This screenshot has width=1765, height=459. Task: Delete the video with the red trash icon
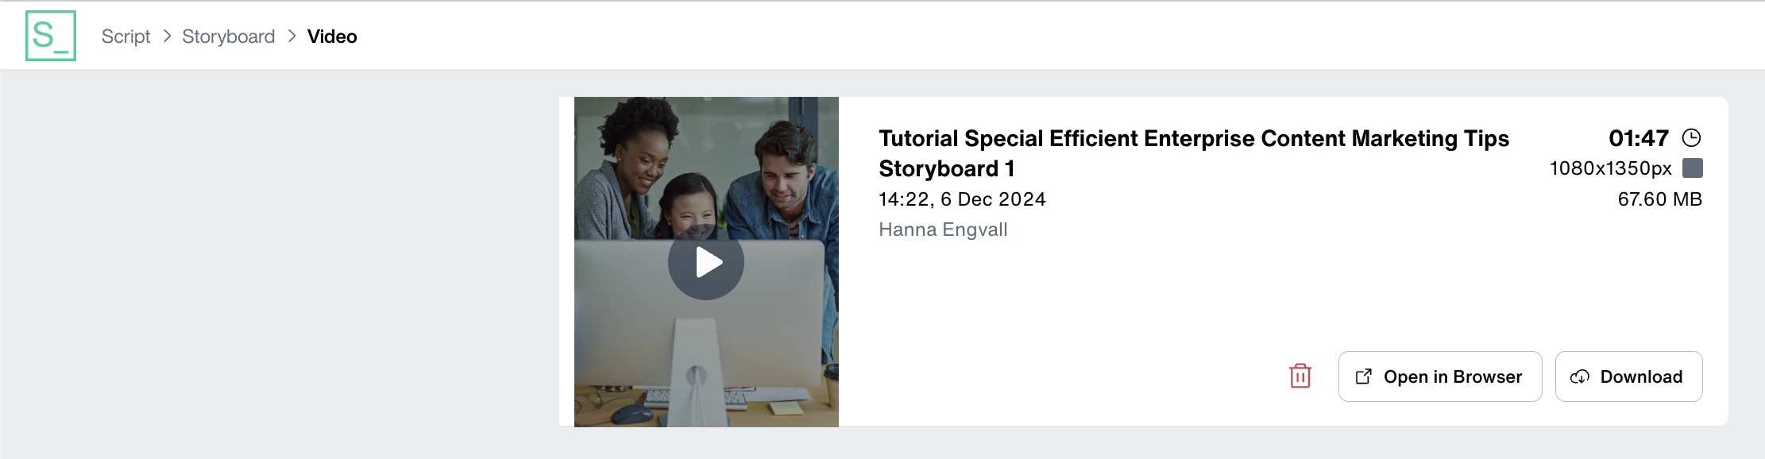[1300, 376]
